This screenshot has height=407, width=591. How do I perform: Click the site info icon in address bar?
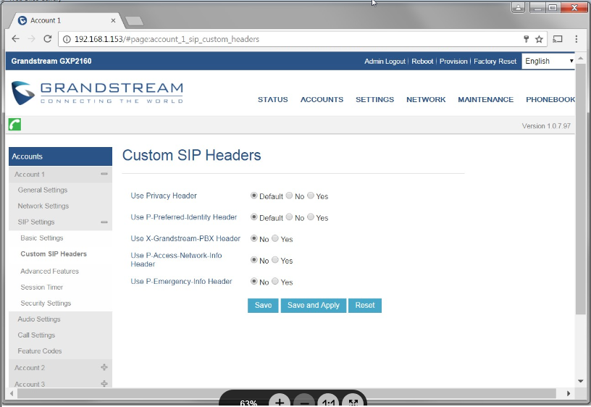[x=67, y=39]
